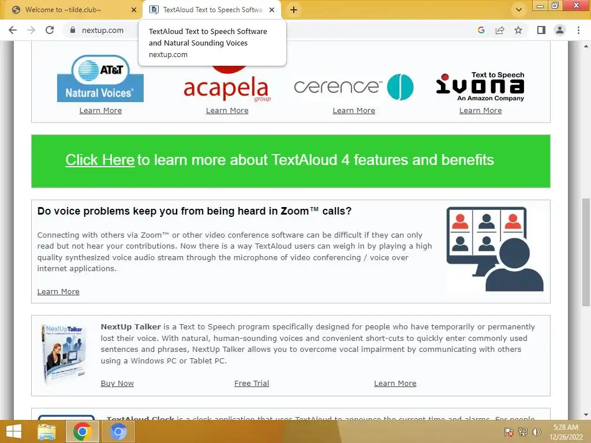Open a new tab
591x443 pixels.
(x=294, y=10)
